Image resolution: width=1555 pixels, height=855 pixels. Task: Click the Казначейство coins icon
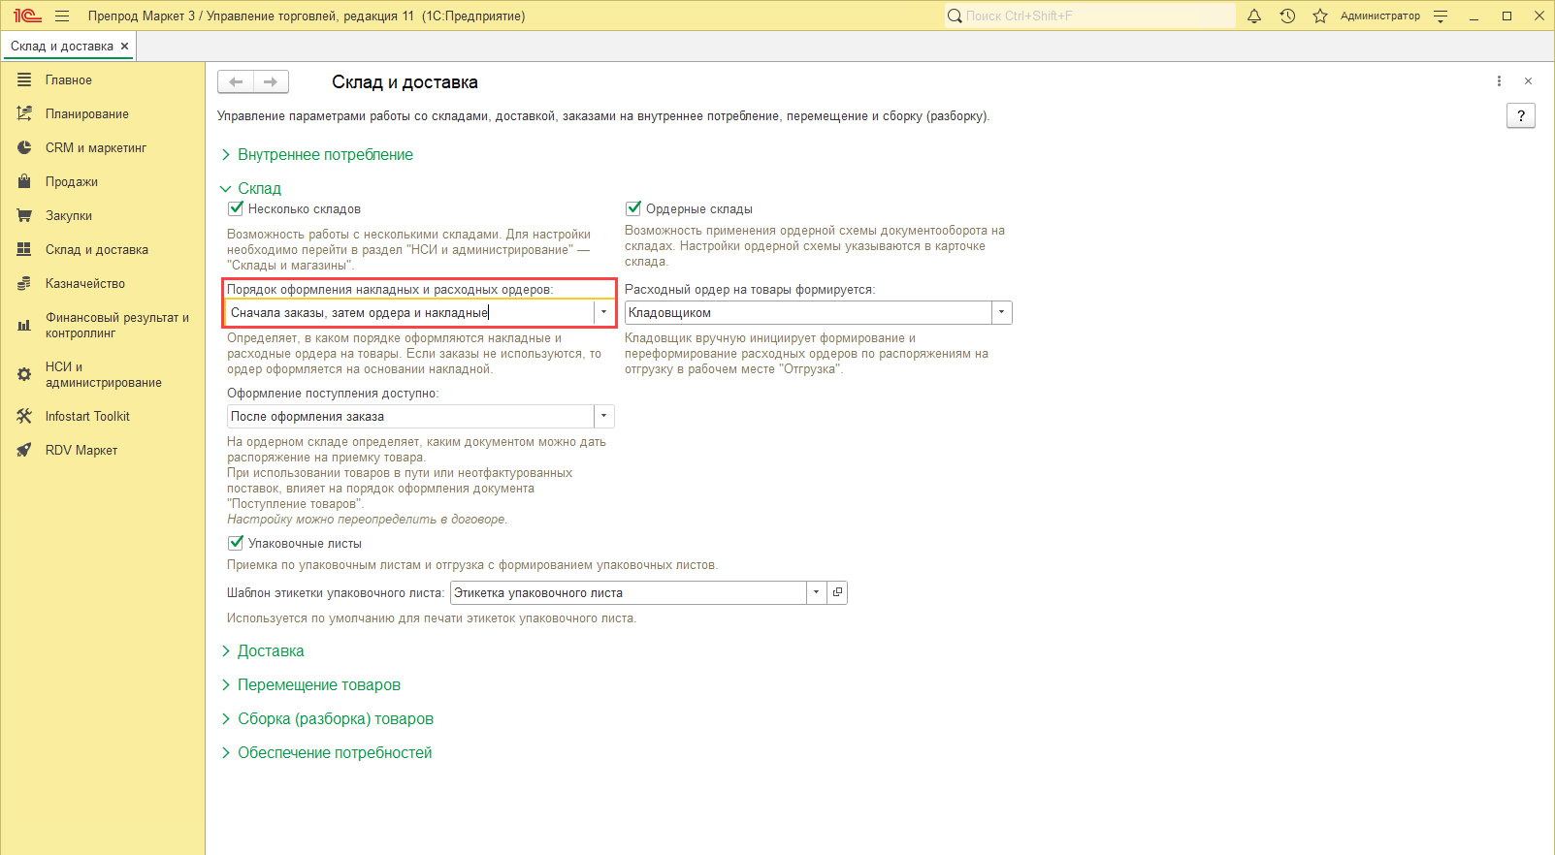[24, 283]
